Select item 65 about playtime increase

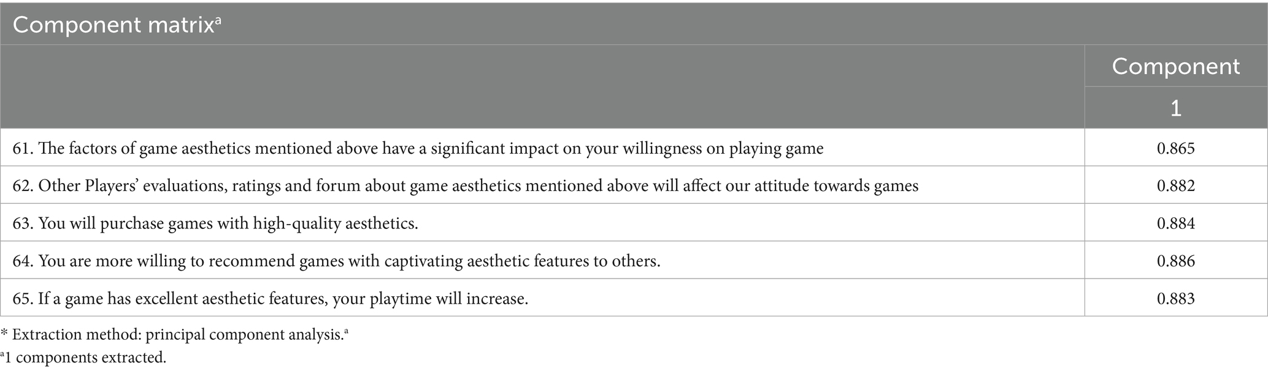coord(270,299)
